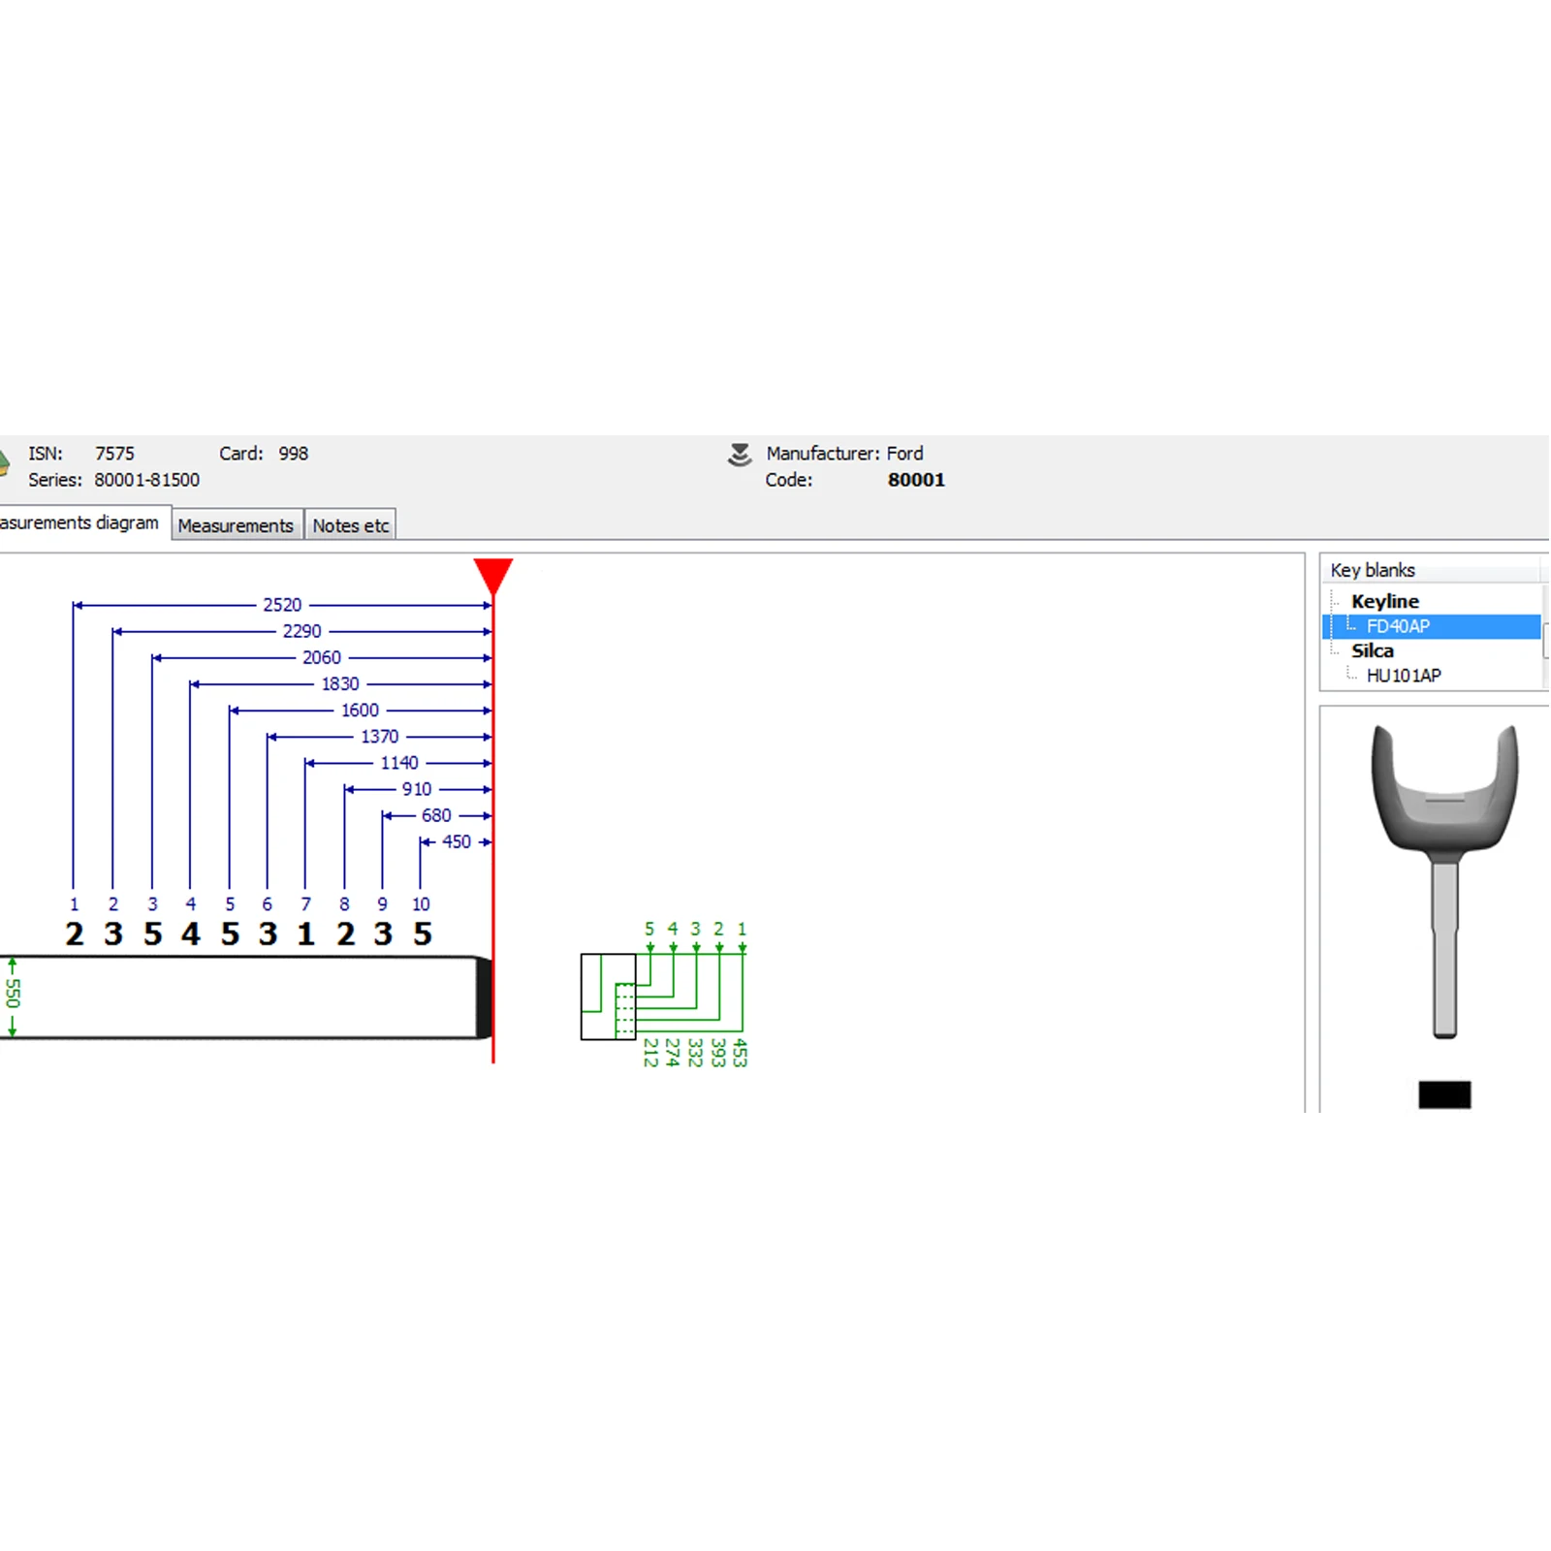Viewport: 1551px width, 1551px height.
Task: Click the black swatch below key image
Action: [1444, 1094]
